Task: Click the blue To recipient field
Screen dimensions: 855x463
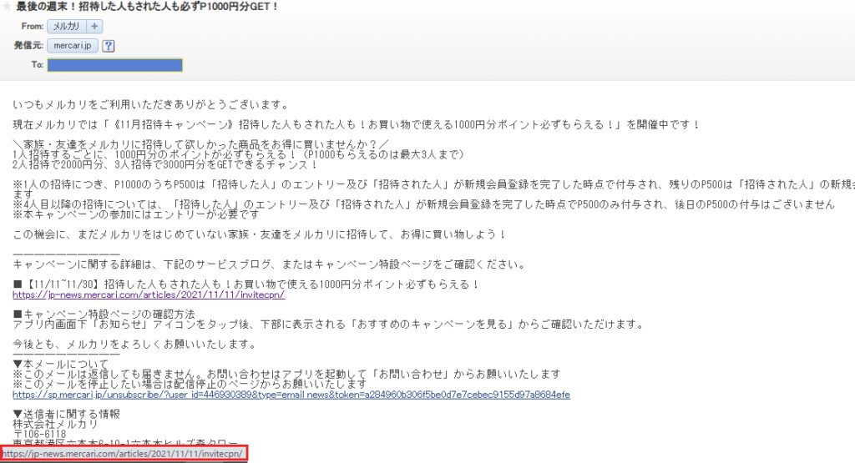Action: pos(114,65)
